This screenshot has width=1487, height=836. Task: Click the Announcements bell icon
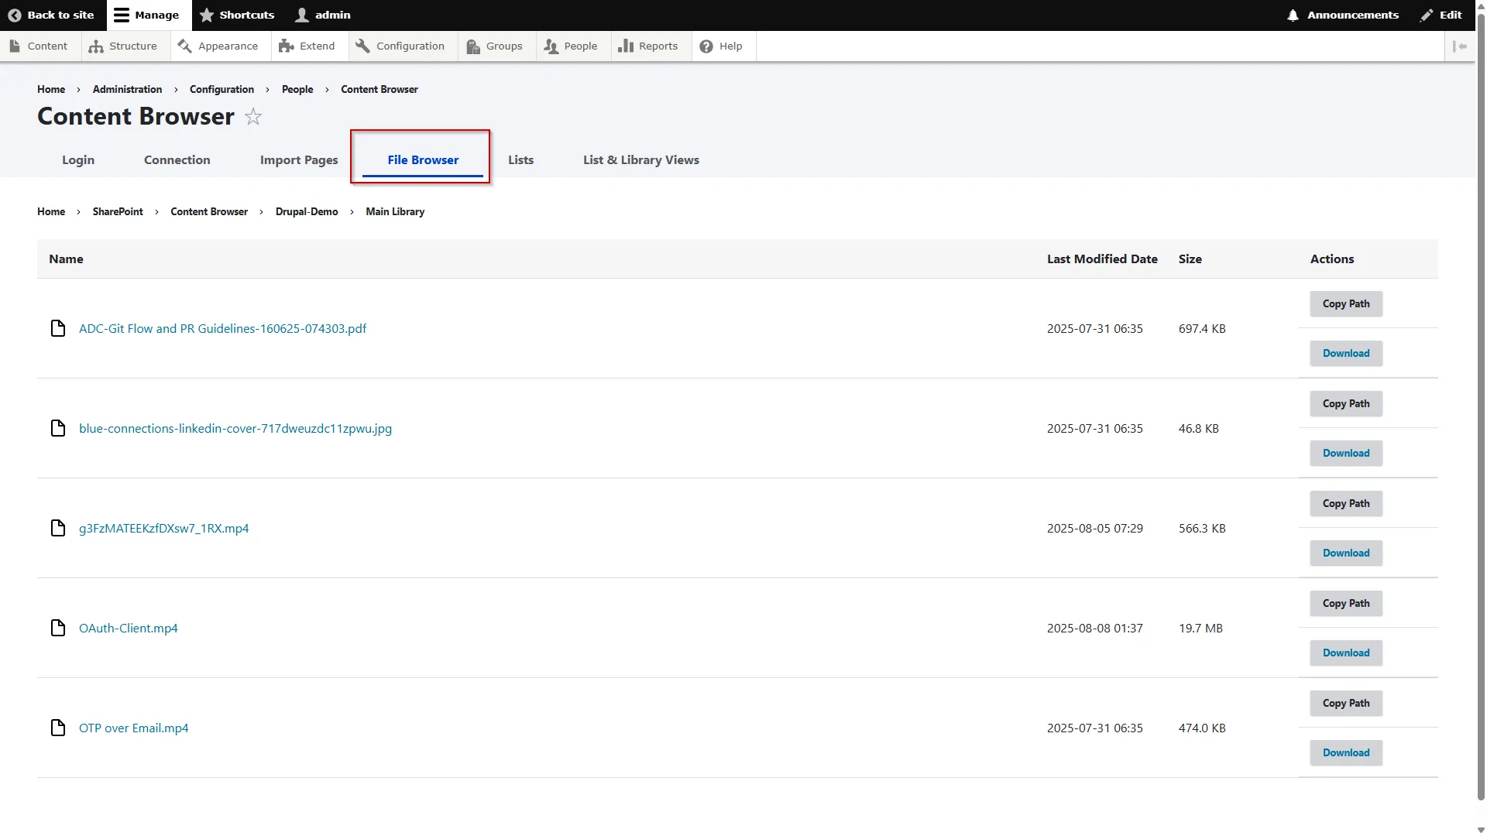(1292, 15)
